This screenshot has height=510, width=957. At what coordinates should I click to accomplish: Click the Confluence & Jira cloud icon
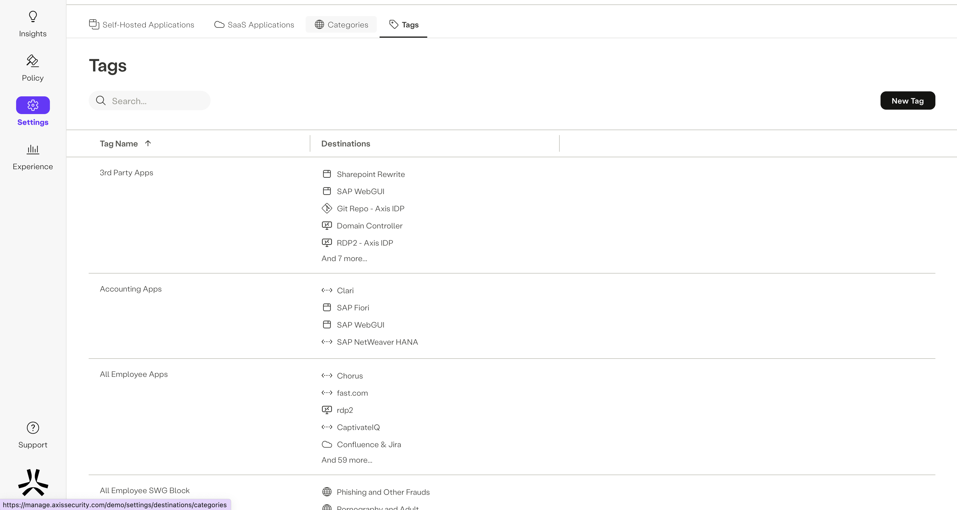(x=327, y=444)
